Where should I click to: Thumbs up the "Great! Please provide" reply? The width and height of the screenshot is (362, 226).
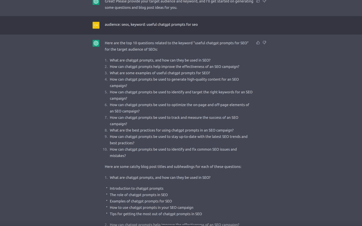point(258,1)
